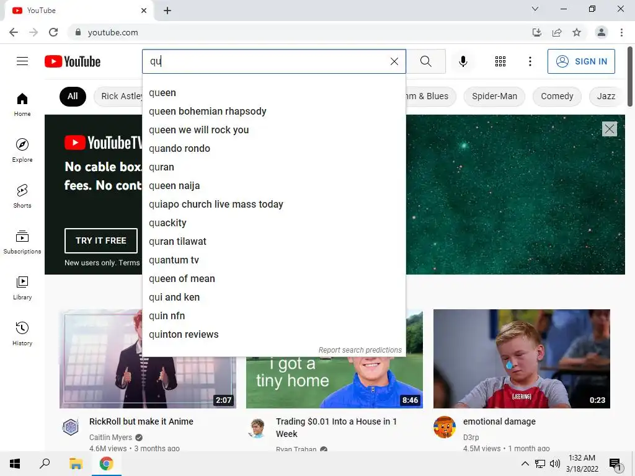Choose suggestion 'qui and ken'

[273, 297]
